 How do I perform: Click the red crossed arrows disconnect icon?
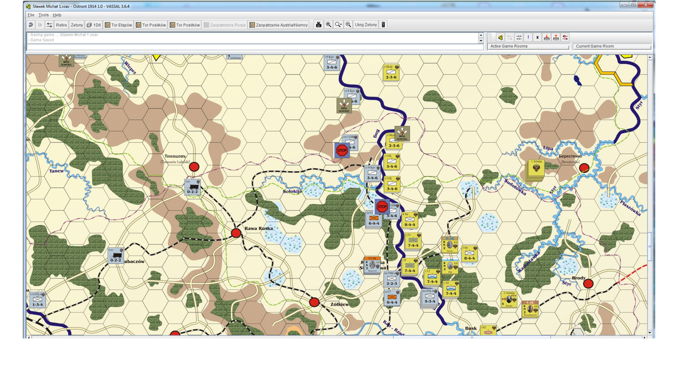(565, 37)
